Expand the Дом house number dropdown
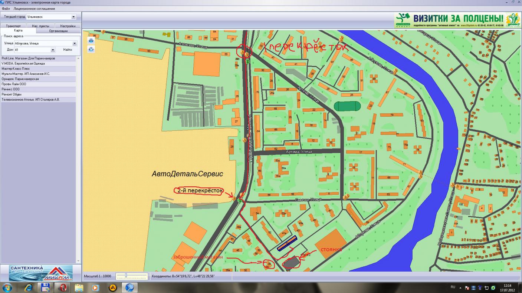 (53, 50)
